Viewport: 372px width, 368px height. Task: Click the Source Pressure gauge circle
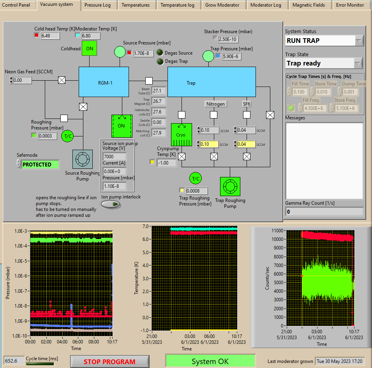(120, 52)
